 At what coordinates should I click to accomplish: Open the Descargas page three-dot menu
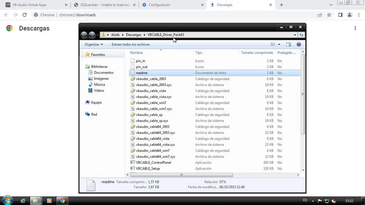pyautogui.click(x=355, y=28)
